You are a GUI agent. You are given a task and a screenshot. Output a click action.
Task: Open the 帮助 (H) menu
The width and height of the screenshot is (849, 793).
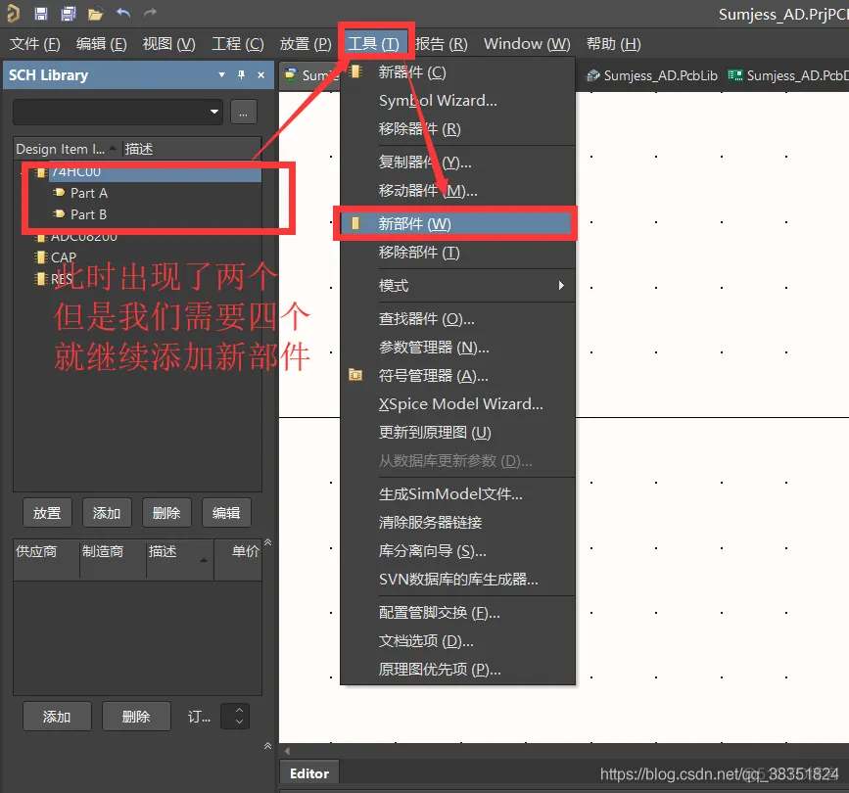[613, 44]
